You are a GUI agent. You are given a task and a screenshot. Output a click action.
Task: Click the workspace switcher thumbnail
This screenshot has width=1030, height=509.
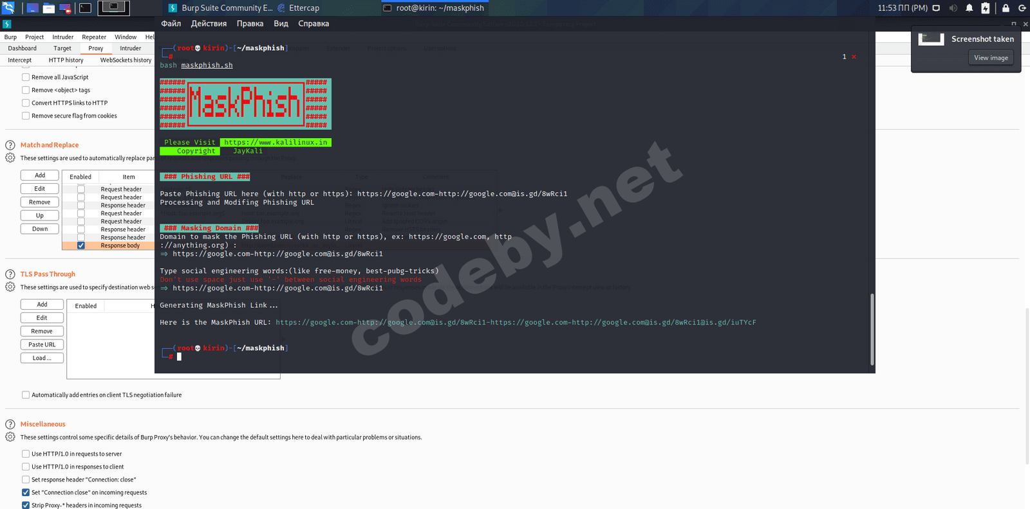(113, 8)
